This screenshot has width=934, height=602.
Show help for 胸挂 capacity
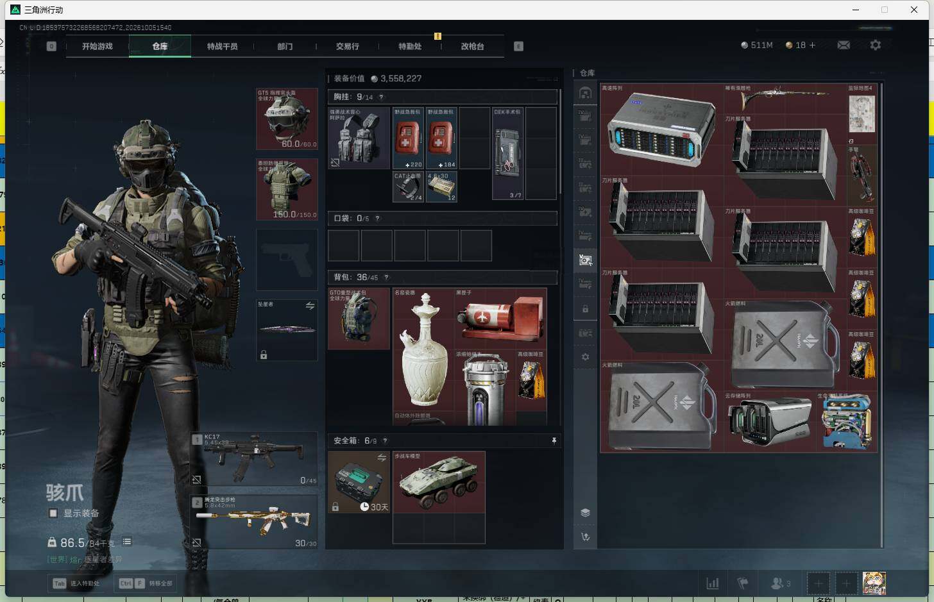click(381, 97)
